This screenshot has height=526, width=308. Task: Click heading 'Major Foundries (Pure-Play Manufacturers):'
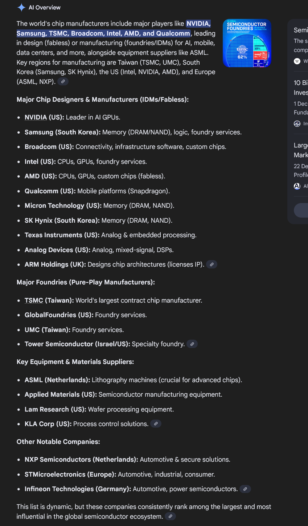[x=86, y=282]
